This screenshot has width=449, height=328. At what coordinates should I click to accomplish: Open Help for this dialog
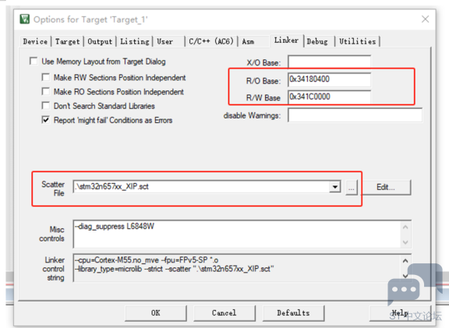400,313
